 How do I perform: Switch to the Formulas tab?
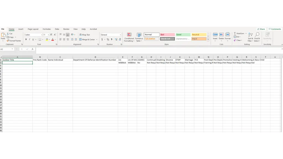(x=47, y=29)
